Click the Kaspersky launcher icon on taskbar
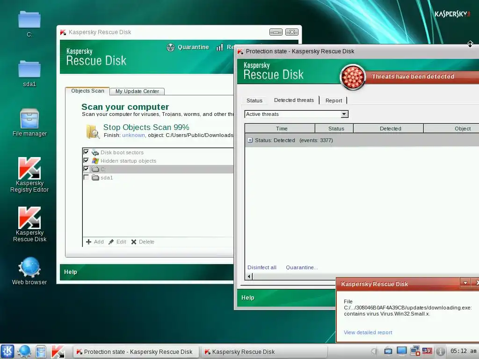 [58, 352]
